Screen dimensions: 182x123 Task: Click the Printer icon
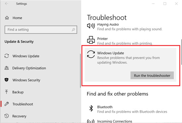91,40
